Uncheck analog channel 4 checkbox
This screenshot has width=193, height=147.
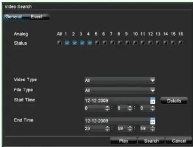[x=90, y=43]
